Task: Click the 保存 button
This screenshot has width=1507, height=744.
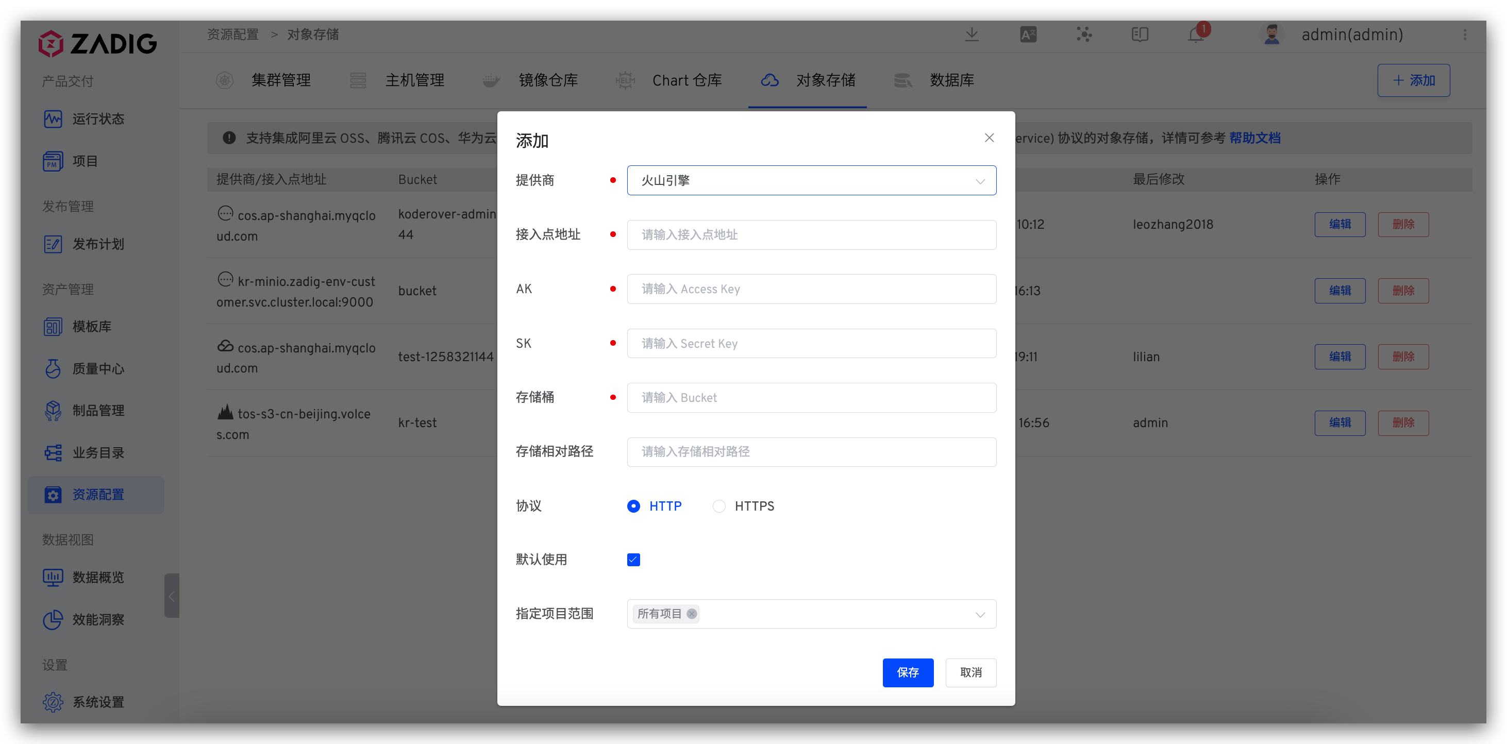Action: pos(908,672)
